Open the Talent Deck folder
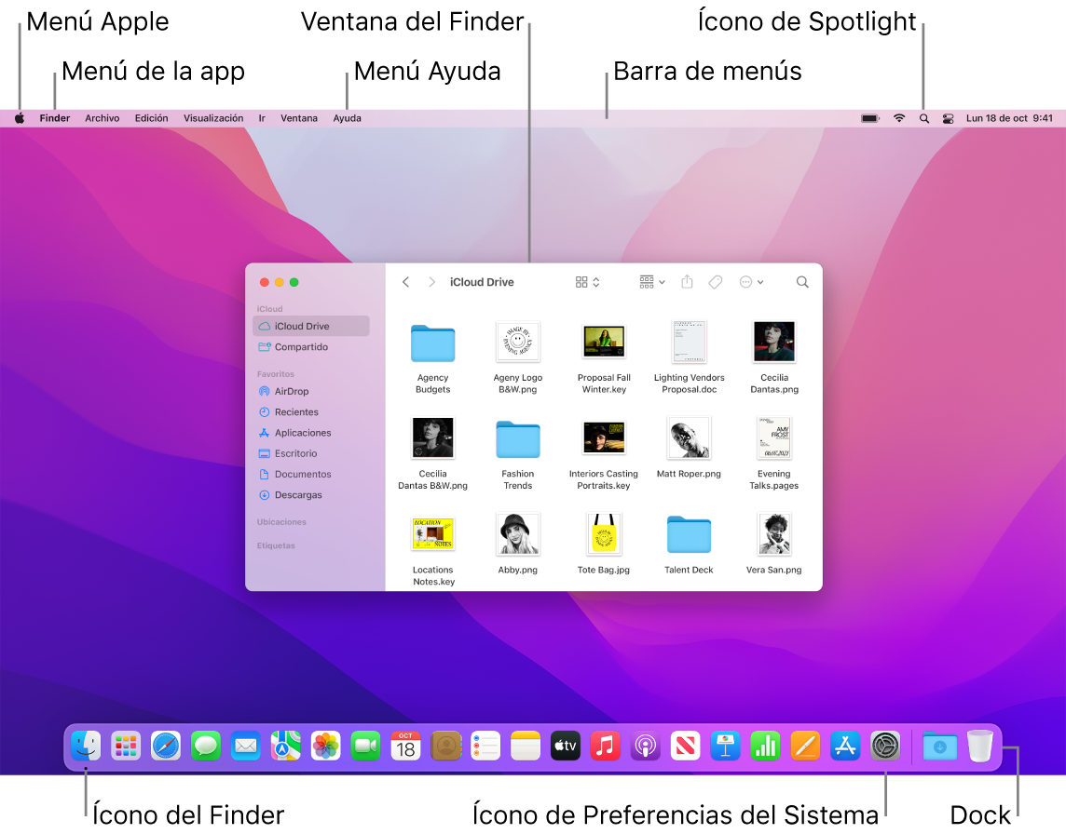Image resolution: width=1066 pixels, height=834 pixels. [x=689, y=534]
